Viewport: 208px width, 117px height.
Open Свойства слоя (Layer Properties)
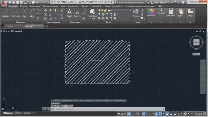(x=92, y=14)
